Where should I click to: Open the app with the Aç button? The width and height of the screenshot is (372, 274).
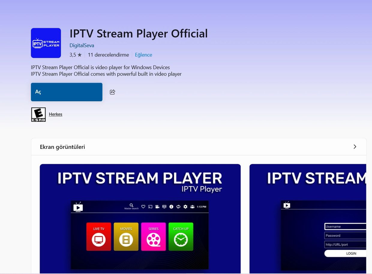pos(67,92)
